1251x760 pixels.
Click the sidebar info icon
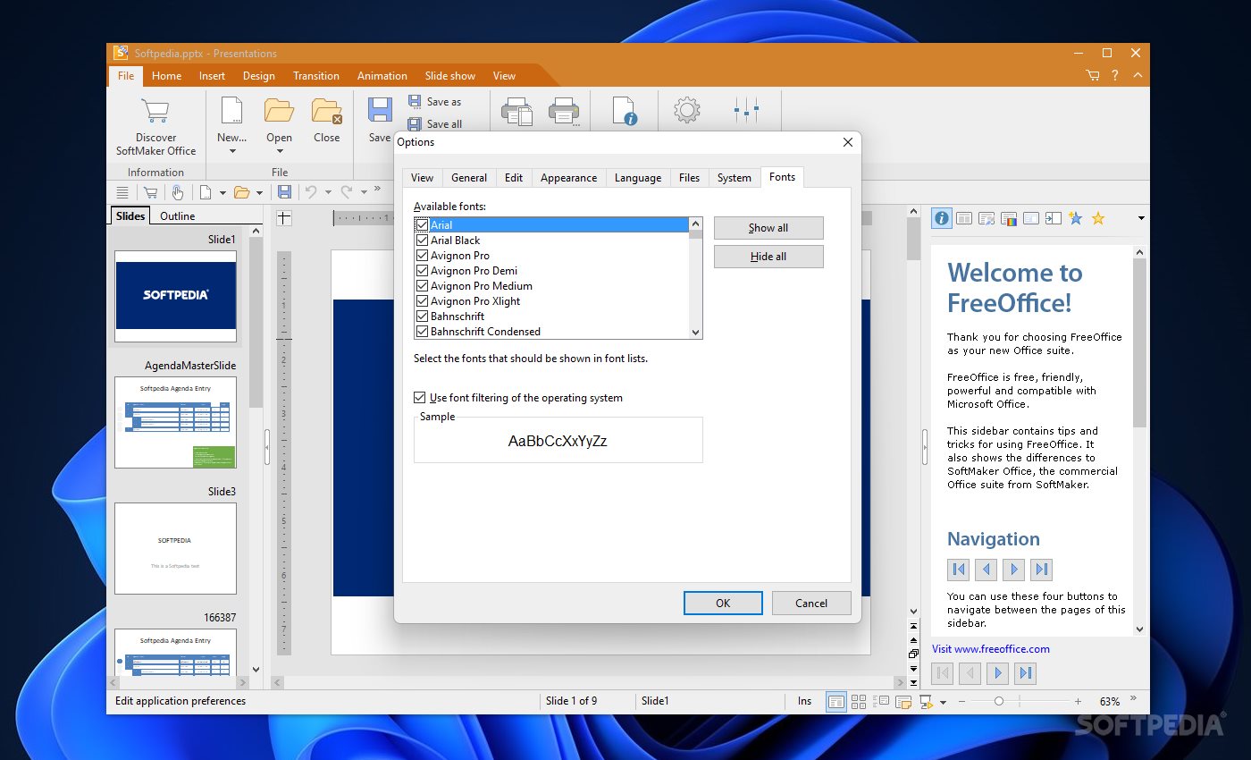coord(941,218)
